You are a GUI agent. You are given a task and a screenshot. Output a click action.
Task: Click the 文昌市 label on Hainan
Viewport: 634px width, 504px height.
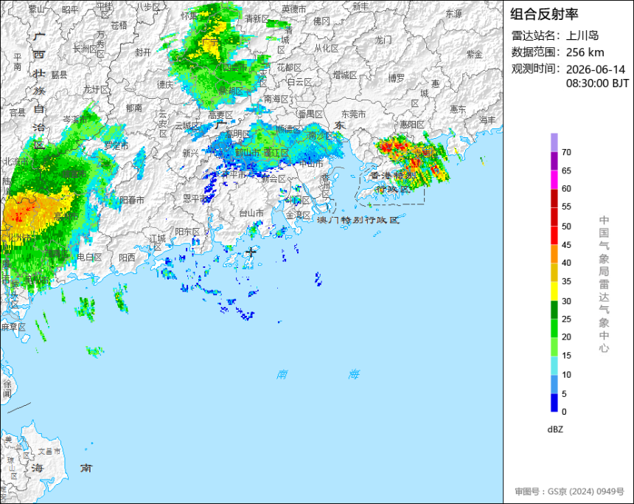click(49, 451)
